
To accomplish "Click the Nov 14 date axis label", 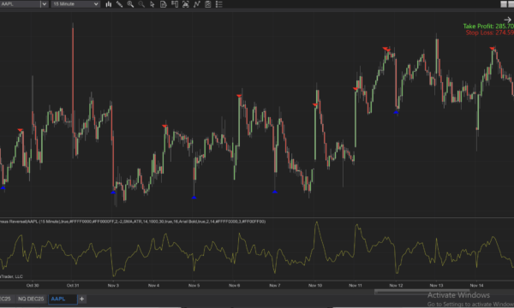I will [x=476, y=286].
